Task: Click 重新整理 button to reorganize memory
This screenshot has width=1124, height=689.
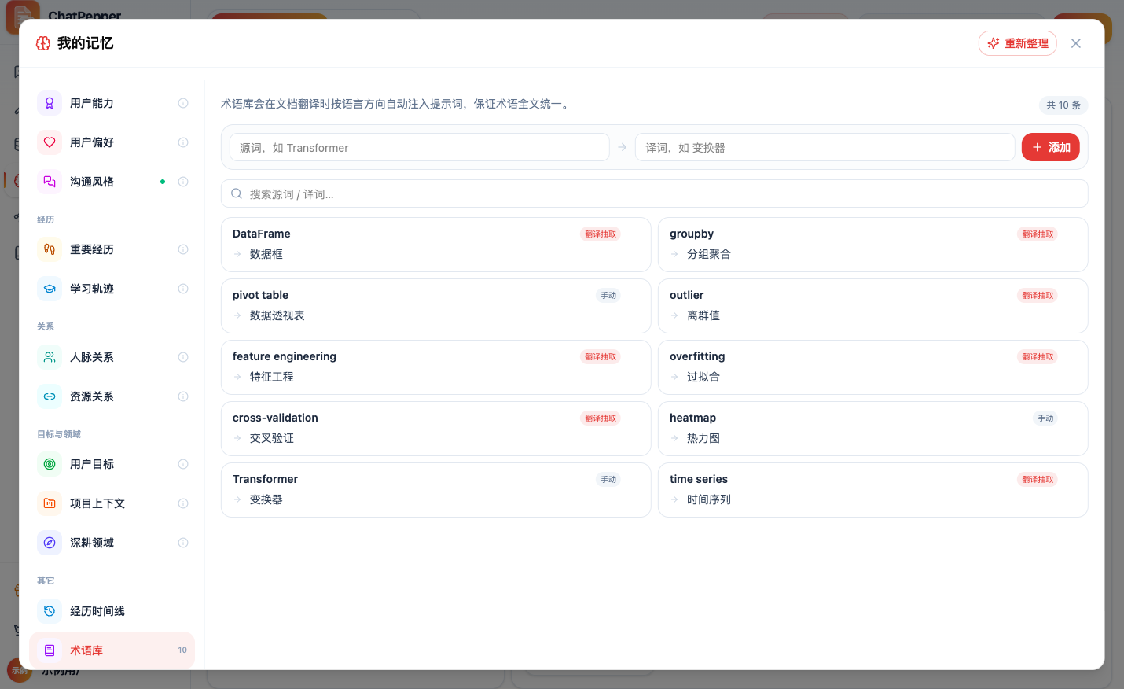Action: tap(1018, 43)
